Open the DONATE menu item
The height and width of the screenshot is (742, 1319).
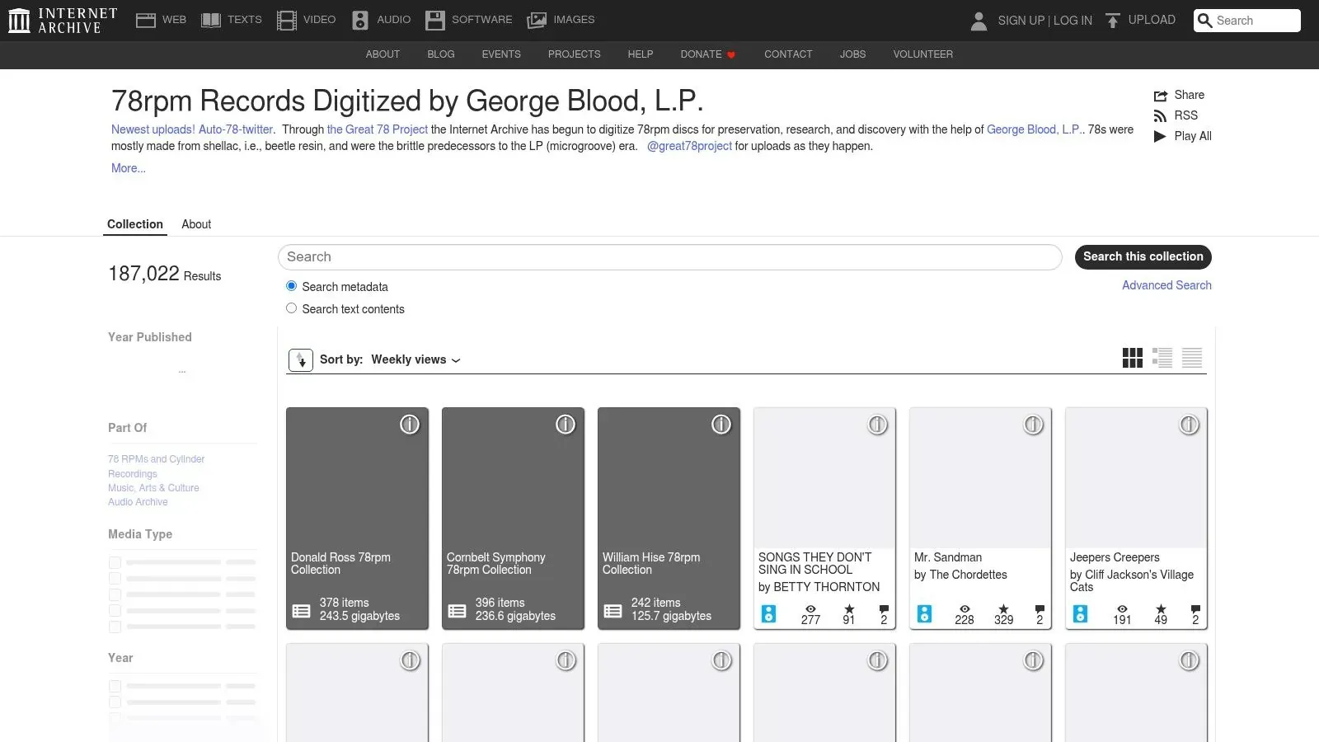click(x=708, y=54)
